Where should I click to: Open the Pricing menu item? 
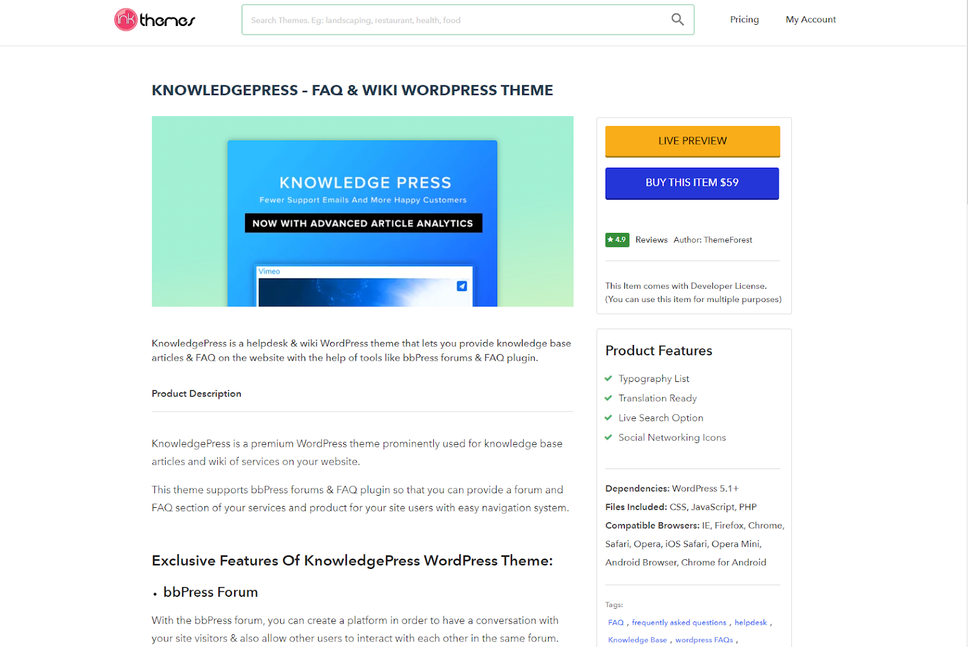point(744,19)
